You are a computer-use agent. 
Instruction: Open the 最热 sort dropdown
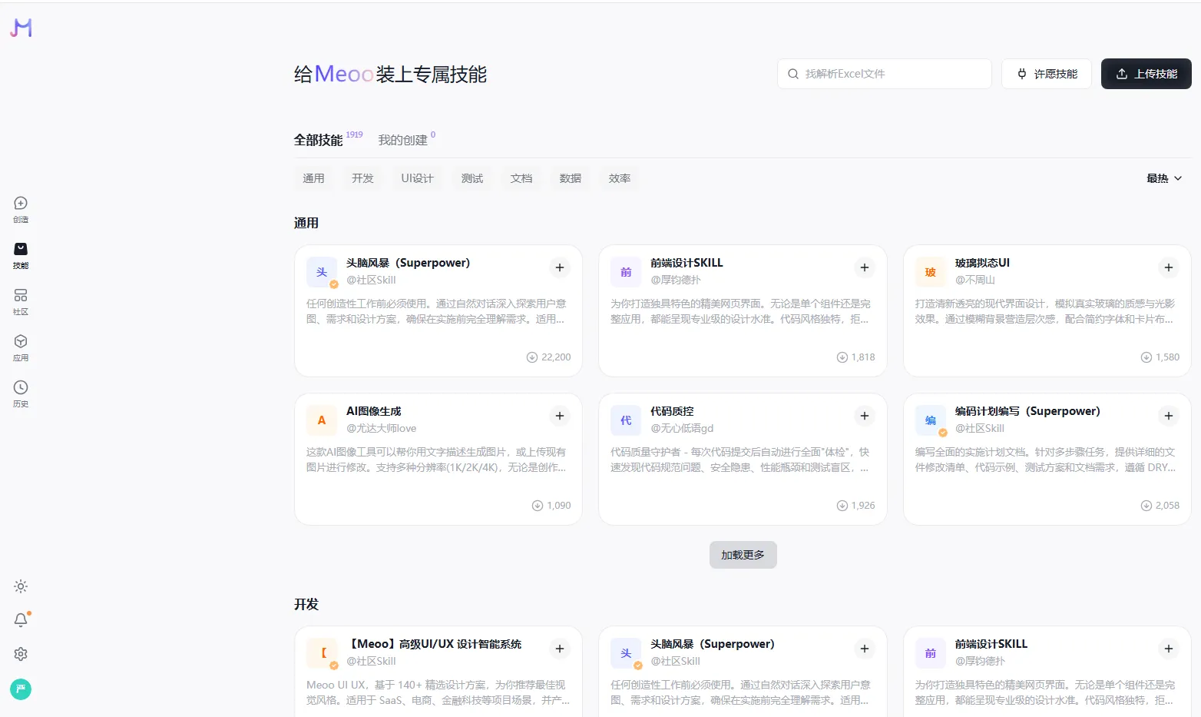coord(1164,178)
